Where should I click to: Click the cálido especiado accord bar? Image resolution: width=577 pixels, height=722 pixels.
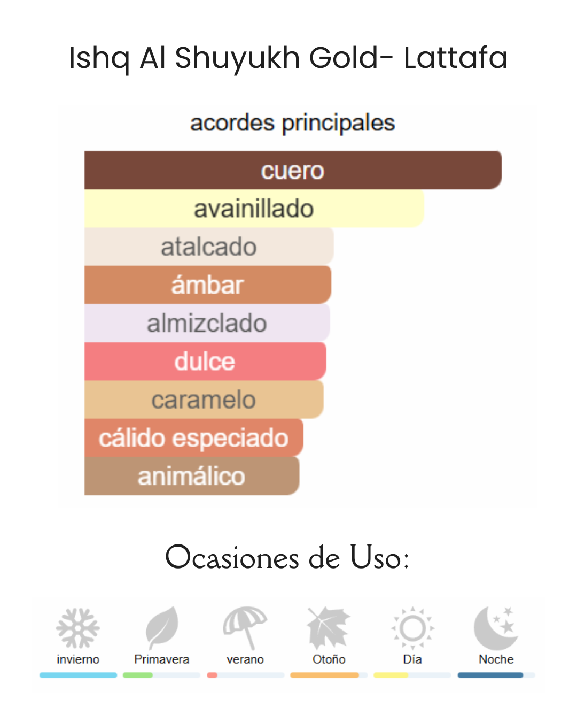194,437
